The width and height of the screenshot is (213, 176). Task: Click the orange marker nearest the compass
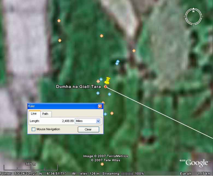click(x=134, y=51)
